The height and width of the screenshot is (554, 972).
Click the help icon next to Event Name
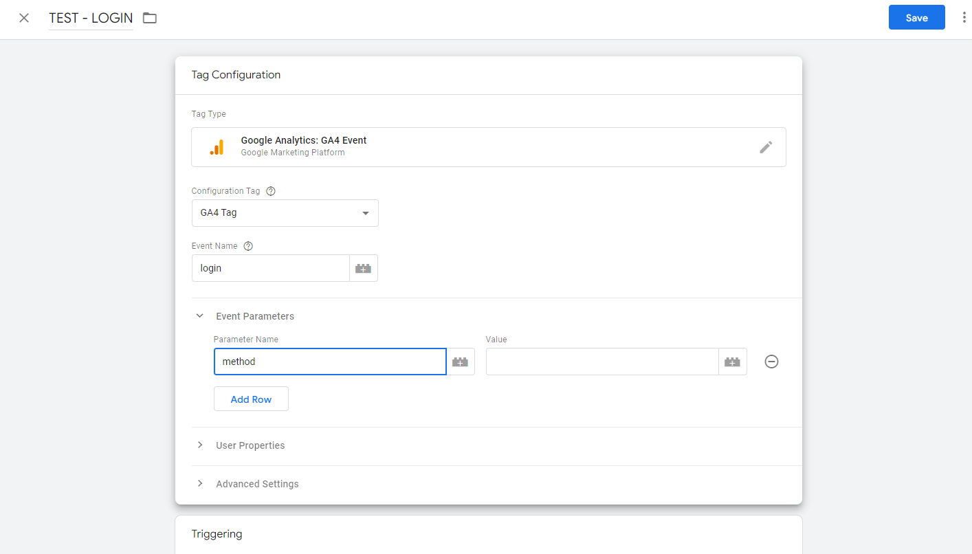click(248, 246)
